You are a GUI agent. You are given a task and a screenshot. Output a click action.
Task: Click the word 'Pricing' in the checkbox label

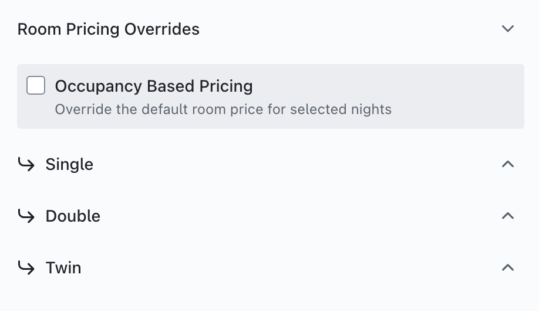(226, 86)
